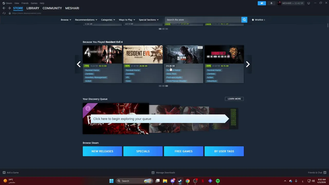Open the Help menu
The height and width of the screenshot is (185, 329).
coord(42,3)
